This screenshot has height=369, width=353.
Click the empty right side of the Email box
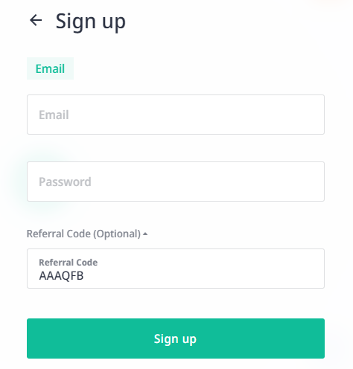click(x=248, y=115)
